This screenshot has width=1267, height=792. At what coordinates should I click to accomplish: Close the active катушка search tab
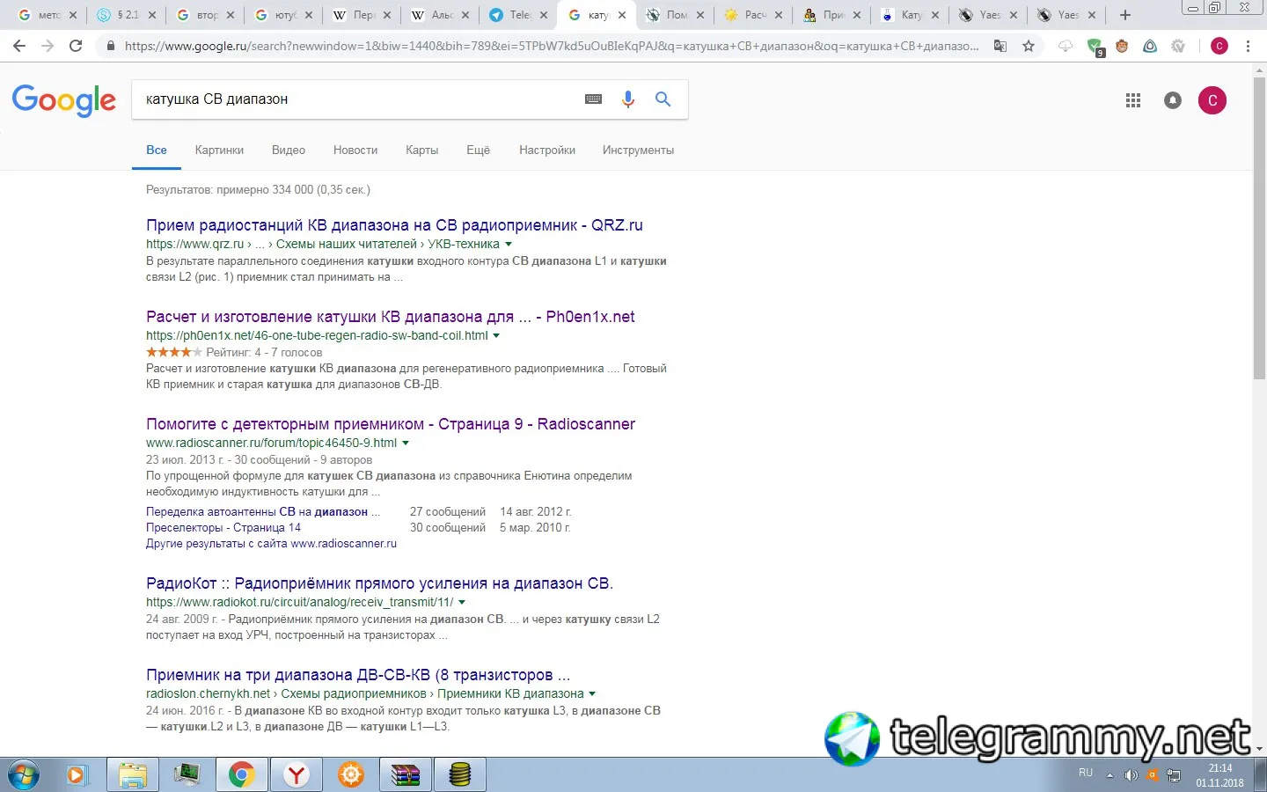tap(622, 15)
